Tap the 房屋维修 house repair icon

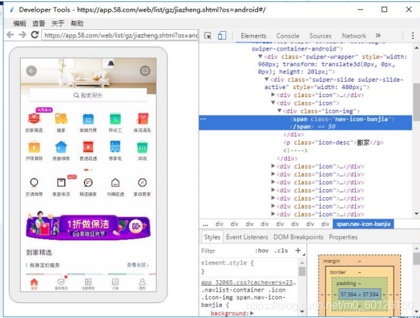[x=61, y=149]
